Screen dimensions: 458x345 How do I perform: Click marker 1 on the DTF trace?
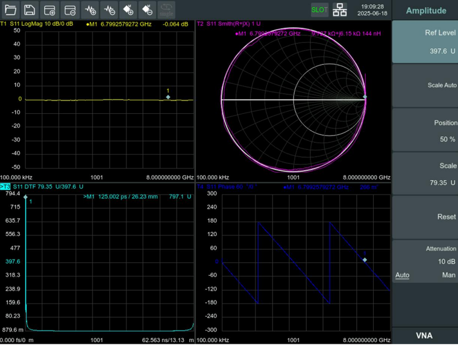[x=26, y=197]
